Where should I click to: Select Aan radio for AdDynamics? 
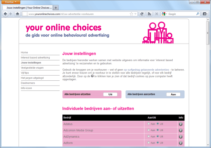[149, 136]
